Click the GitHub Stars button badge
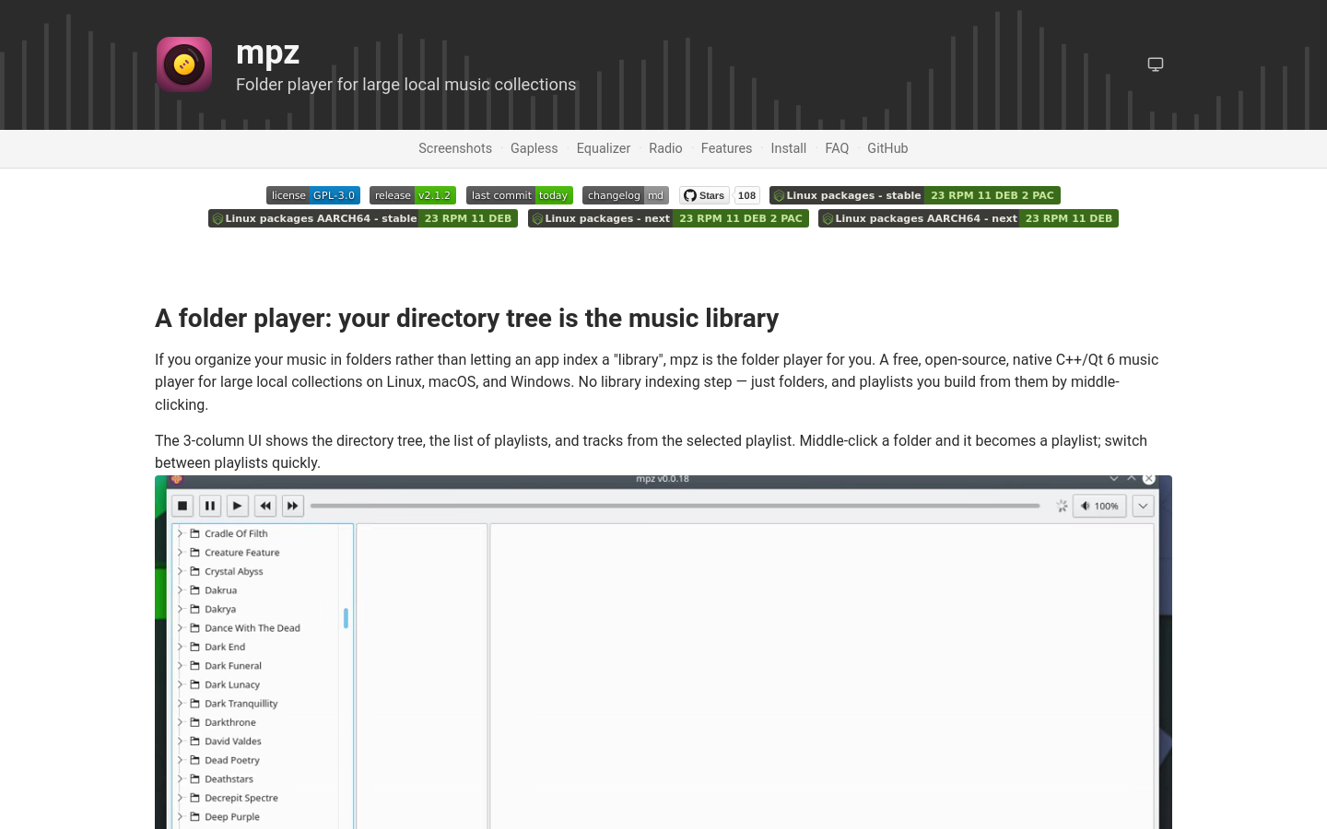 704,195
